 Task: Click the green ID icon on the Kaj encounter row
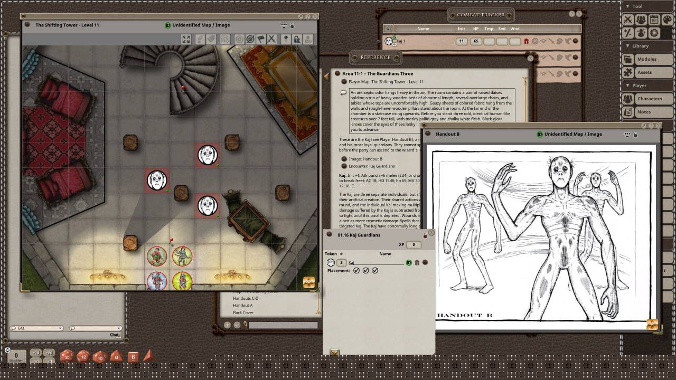(408, 262)
